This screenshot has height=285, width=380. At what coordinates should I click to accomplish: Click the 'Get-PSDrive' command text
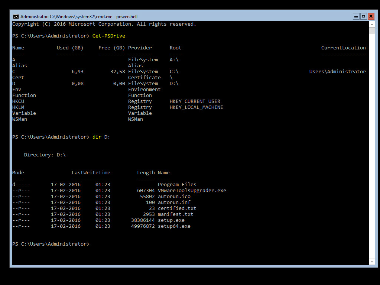[109, 36]
